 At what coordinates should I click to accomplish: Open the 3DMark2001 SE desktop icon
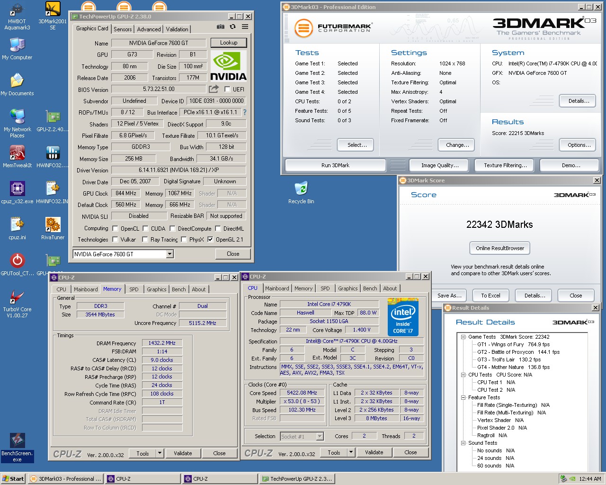click(x=53, y=16)
